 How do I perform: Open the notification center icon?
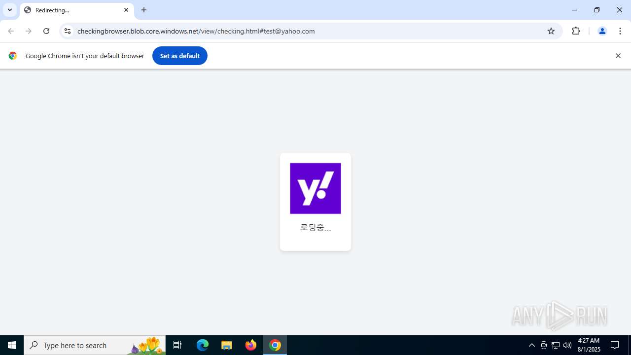click(615, 345)
